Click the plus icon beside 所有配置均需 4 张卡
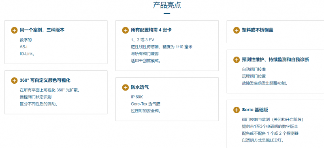The image size is (324, 148). pos(126,30)
